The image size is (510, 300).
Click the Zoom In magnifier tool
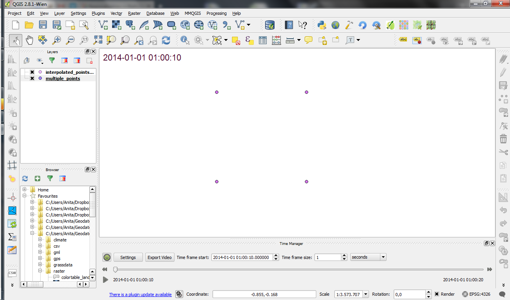point(57,40)
